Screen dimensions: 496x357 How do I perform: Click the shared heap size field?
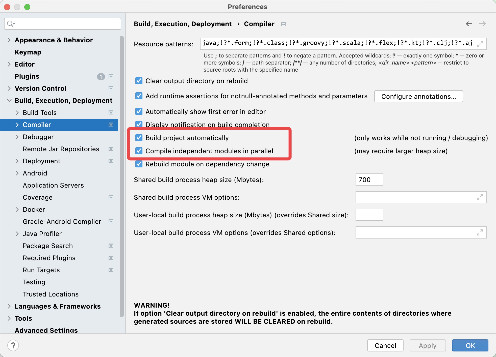[369, 180]
